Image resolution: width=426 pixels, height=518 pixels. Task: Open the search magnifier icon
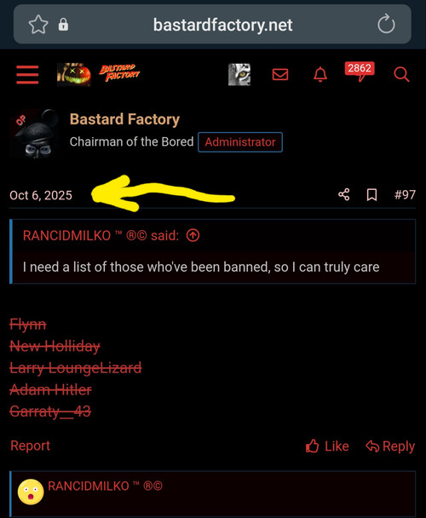[x=401, y=74]
